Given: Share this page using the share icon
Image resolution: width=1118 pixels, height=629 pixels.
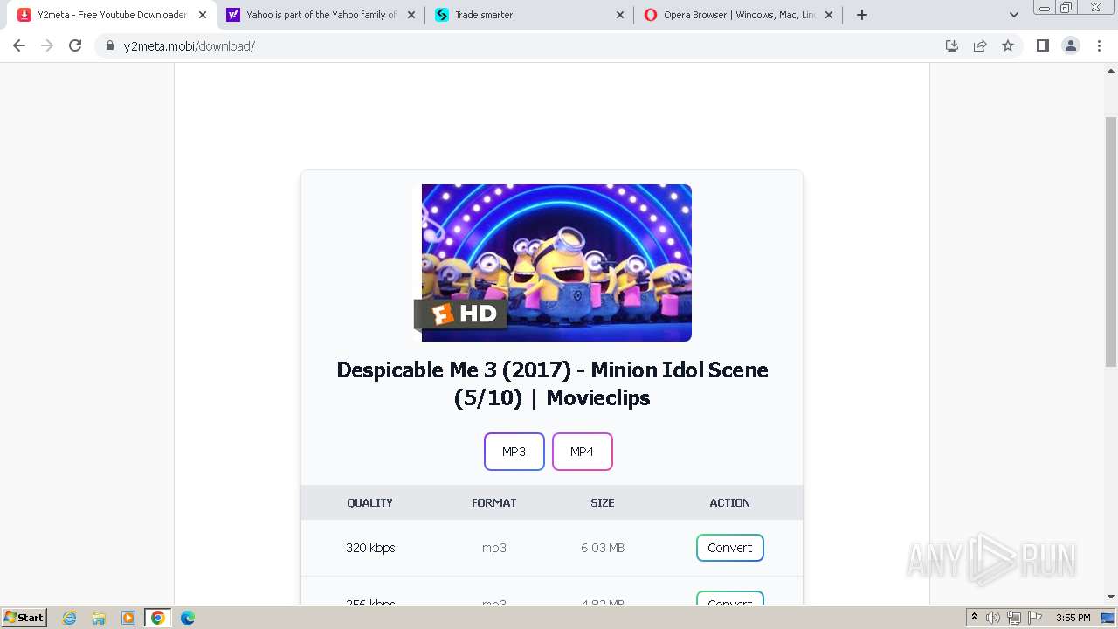Looking at the screenshot, I should coord(980,45).
